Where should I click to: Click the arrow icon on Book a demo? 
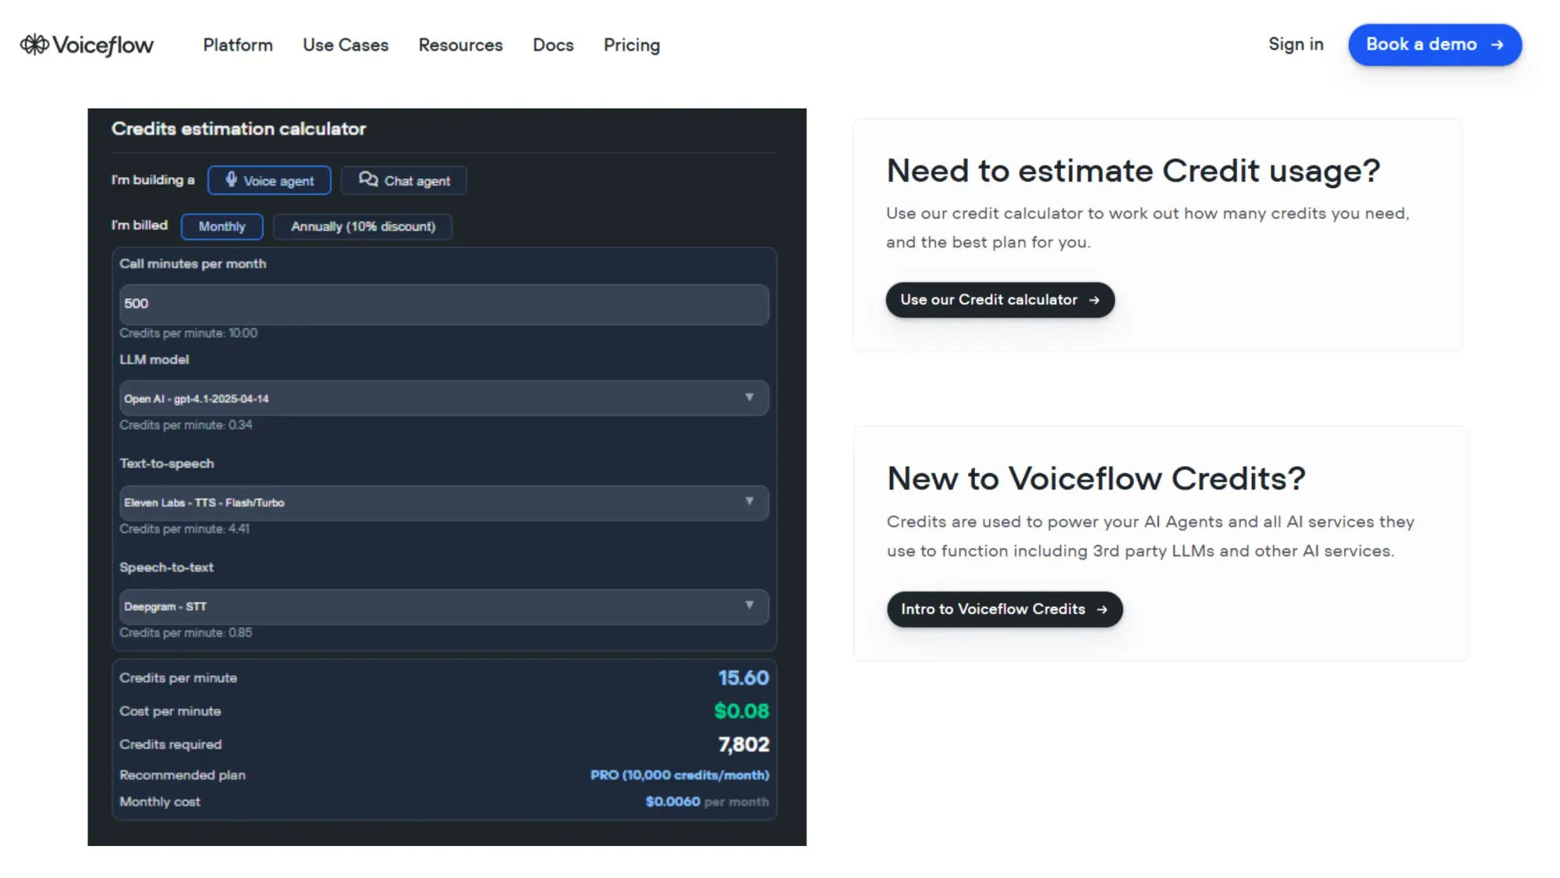1495,44
